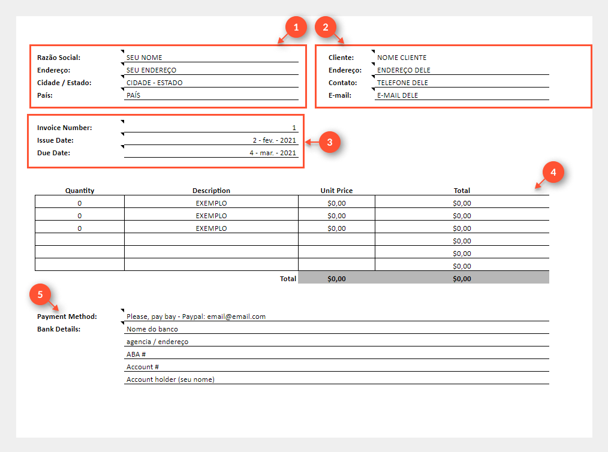The height and width of the screenshot is (452, 608).
Task: Click the Paypal payment method field
Action: 336,317
